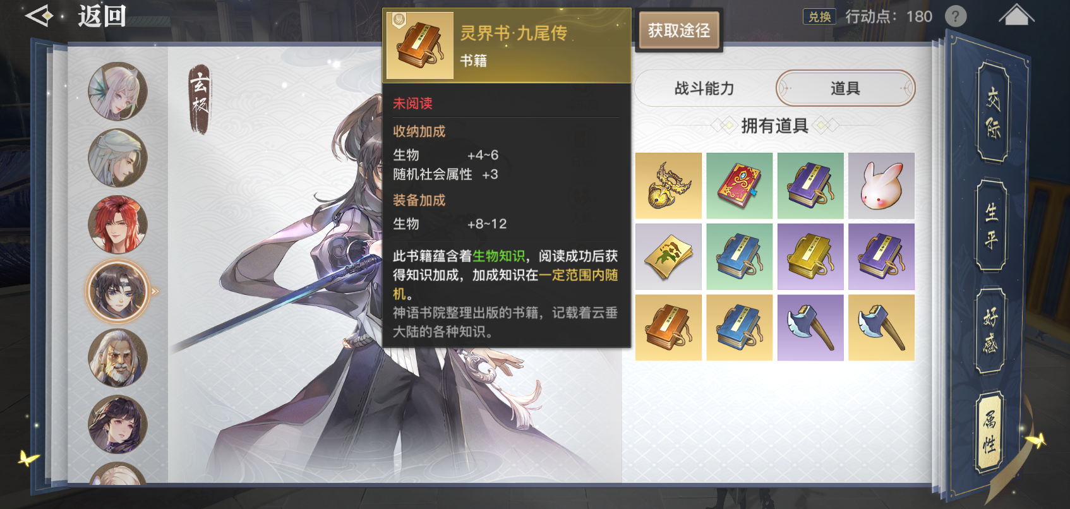Switch to the 道具 tab
The image size is (1070, 509).
(845, 88)
